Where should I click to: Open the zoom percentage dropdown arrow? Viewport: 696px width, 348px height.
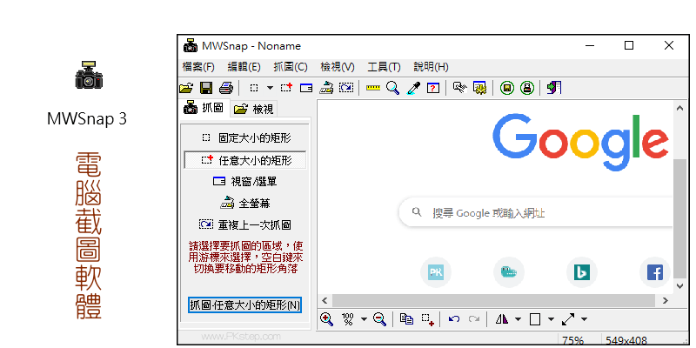364,319
